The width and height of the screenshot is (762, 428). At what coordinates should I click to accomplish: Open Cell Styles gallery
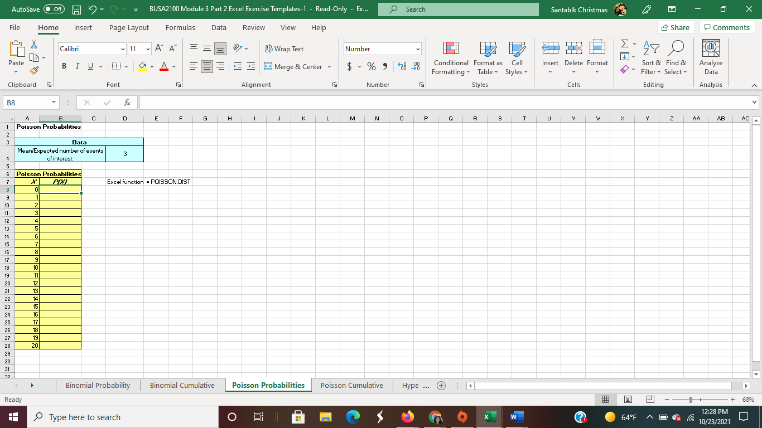click(x=517, y=58)
